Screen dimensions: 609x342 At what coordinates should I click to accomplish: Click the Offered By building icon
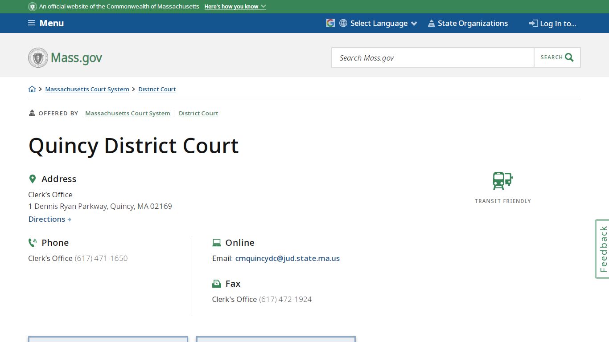point(32,113)
